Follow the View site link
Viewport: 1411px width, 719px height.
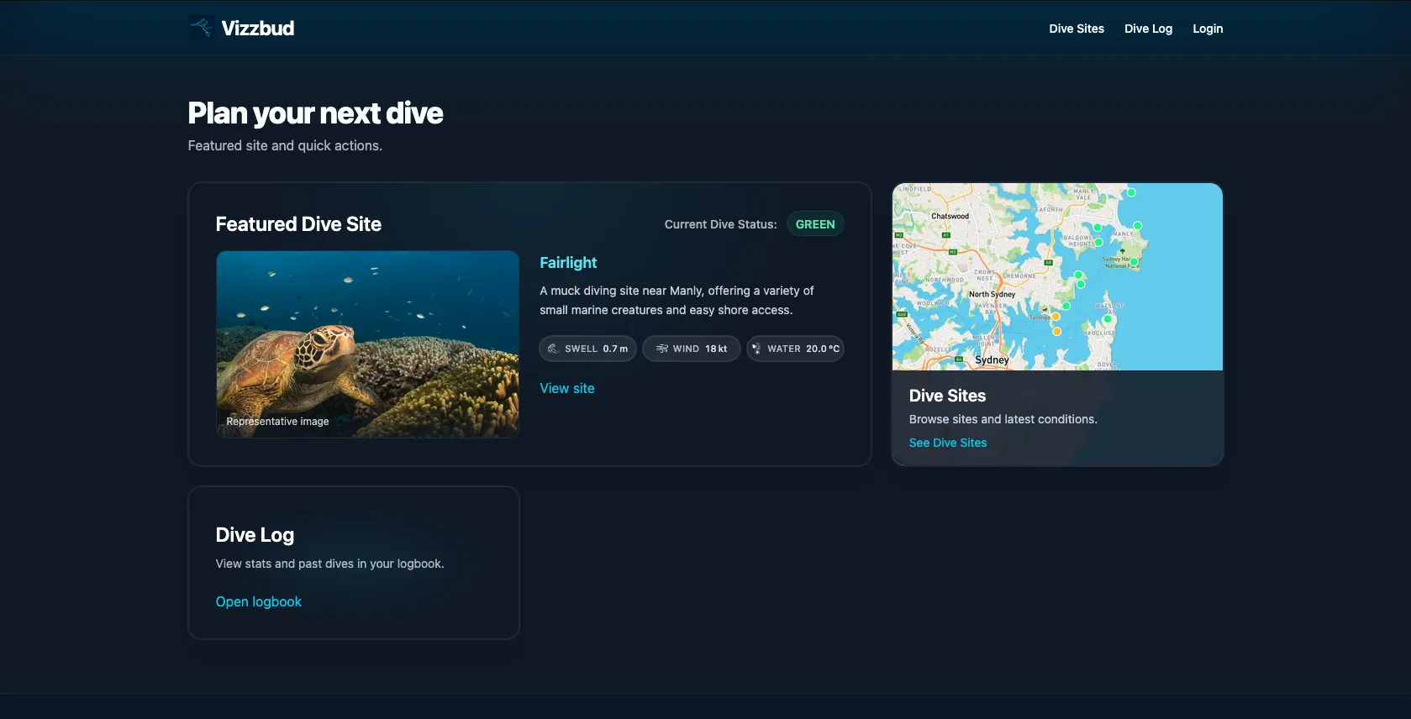[567, 388]
